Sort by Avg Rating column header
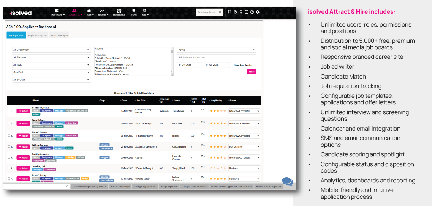The height and width of the screenshot is (206, 432). pos(215,101)
